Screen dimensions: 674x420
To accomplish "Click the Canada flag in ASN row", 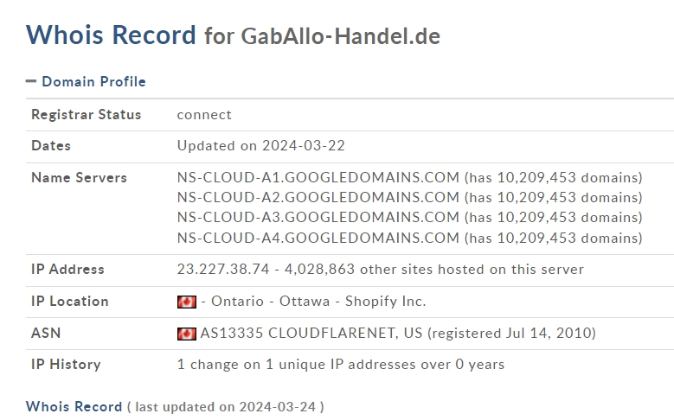I will coord(187,334).
